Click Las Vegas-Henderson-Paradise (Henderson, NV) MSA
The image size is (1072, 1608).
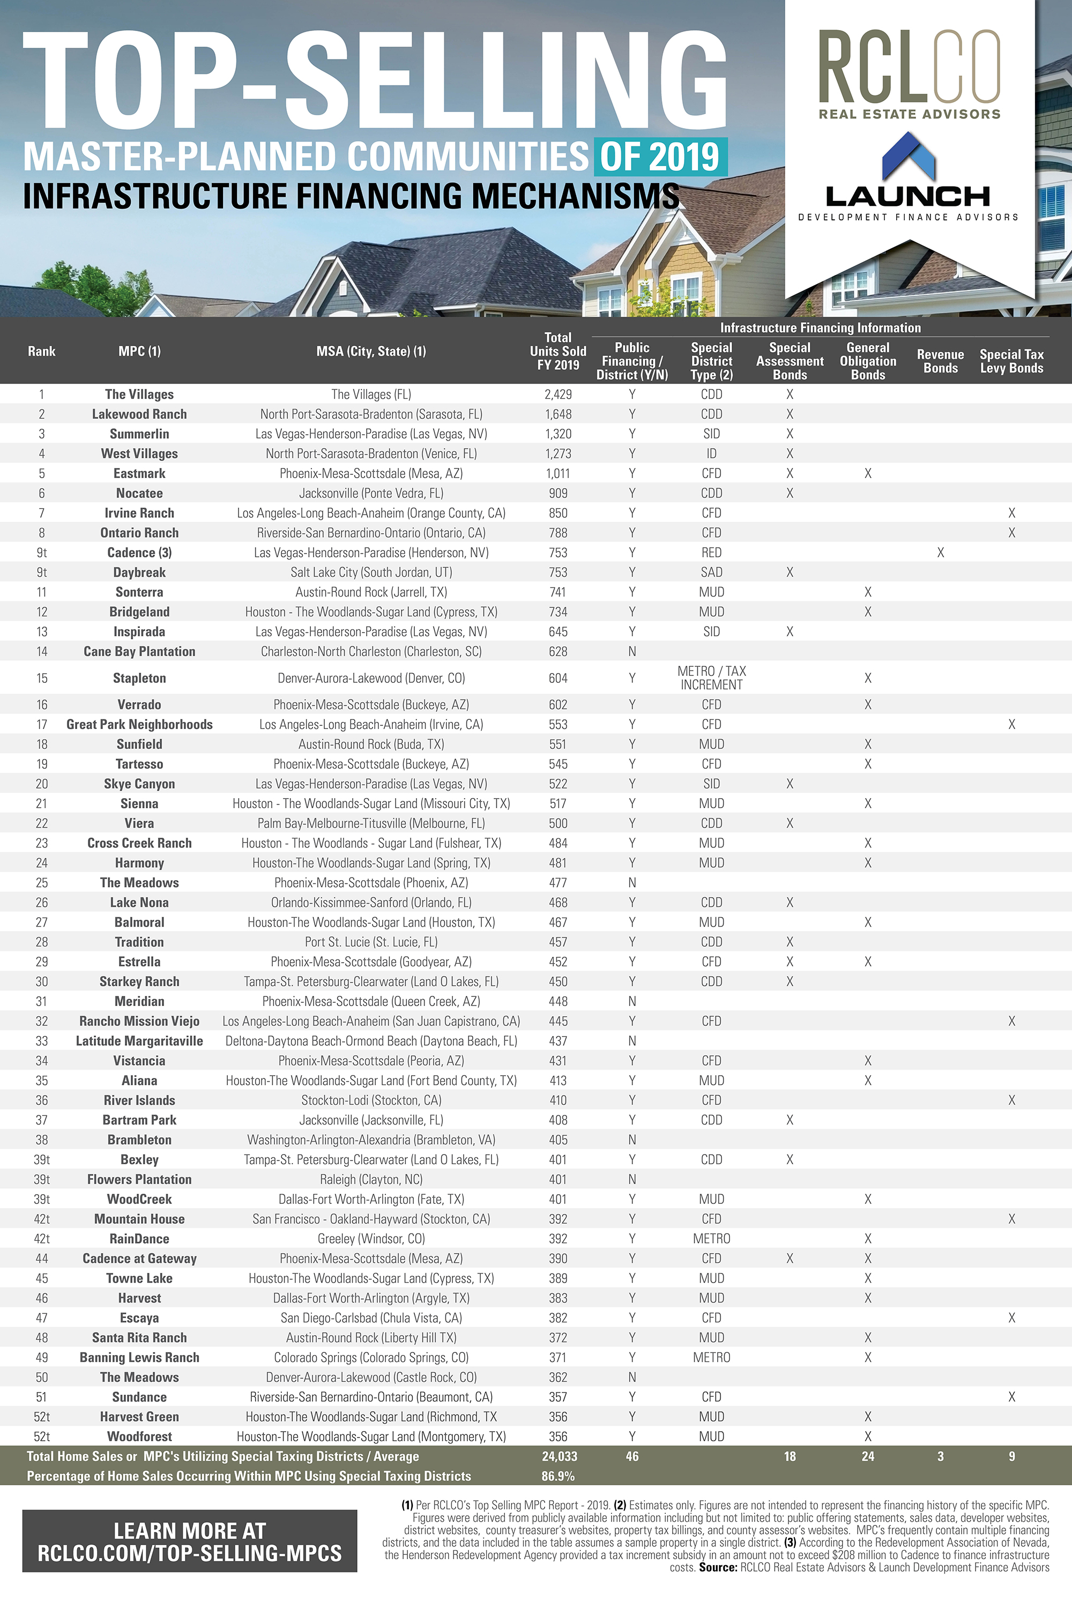pyautogui.click(x=371, y=553)
